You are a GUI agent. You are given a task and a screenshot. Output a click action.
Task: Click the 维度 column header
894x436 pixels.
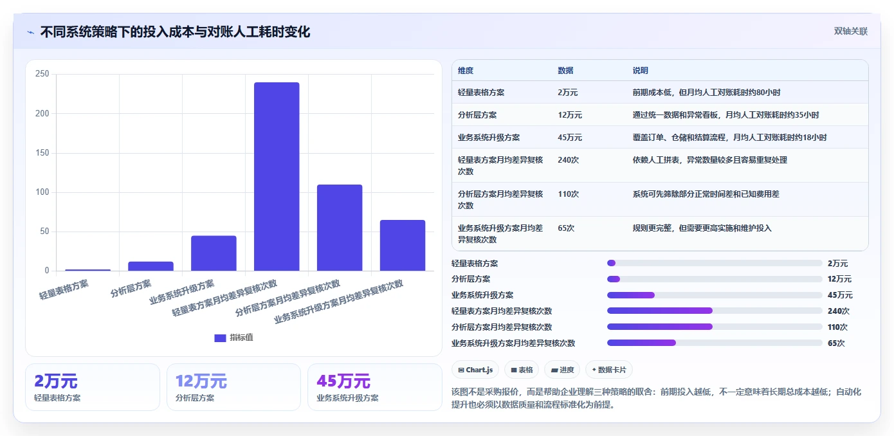click(x=466, y=71)
